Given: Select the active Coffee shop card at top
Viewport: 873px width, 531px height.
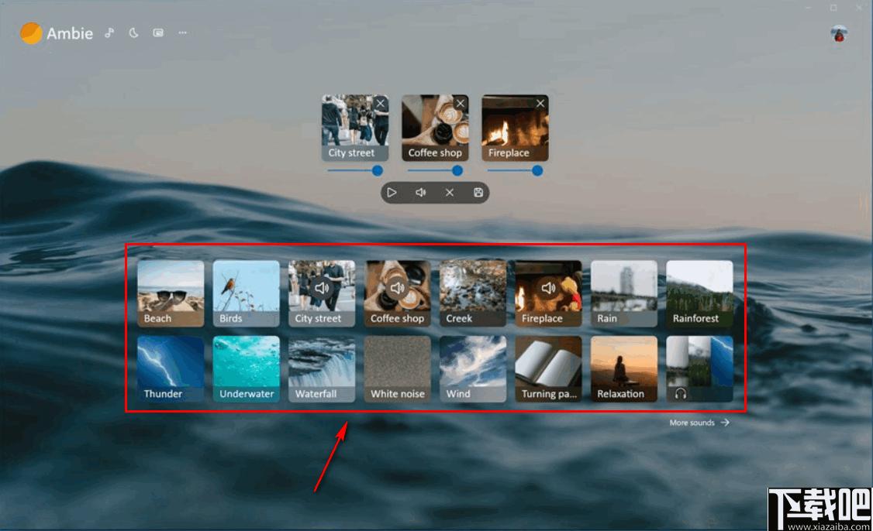Looking at the screenshot, I should 436,128.
